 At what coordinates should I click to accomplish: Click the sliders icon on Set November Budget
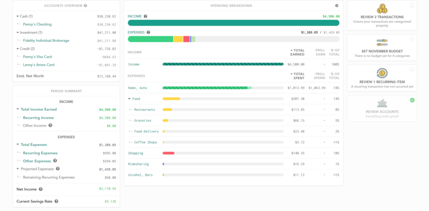point(382,43)
